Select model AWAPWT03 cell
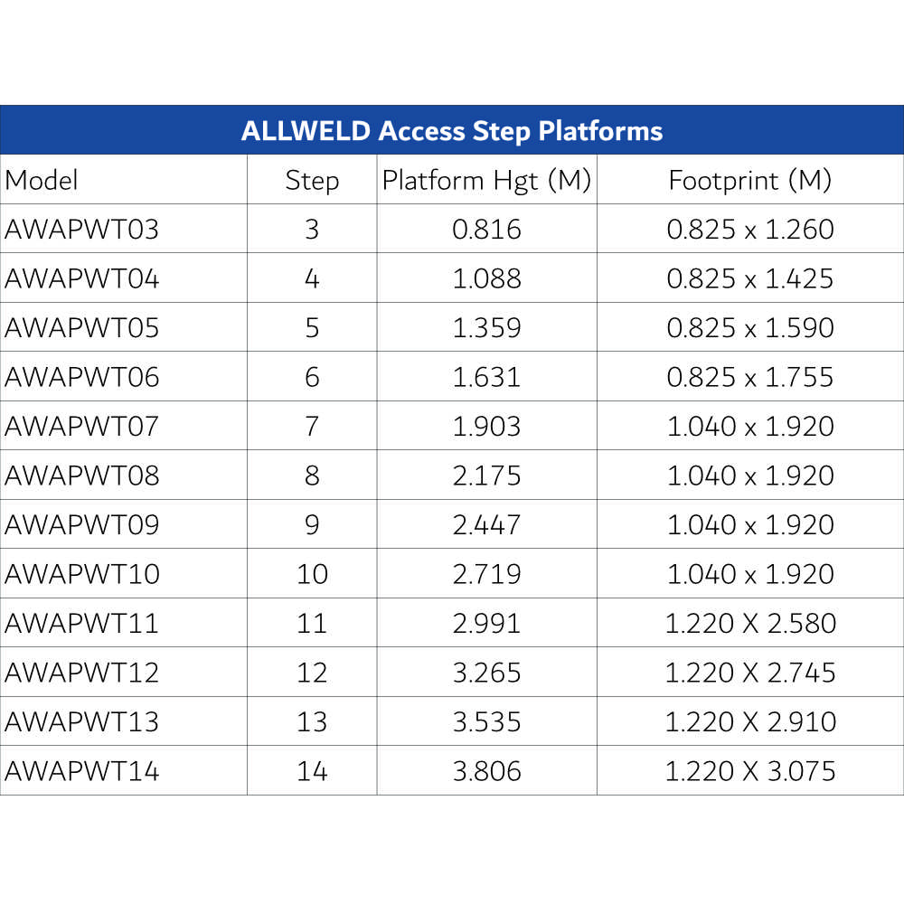 pyautogui.click(x=81, y=230)
